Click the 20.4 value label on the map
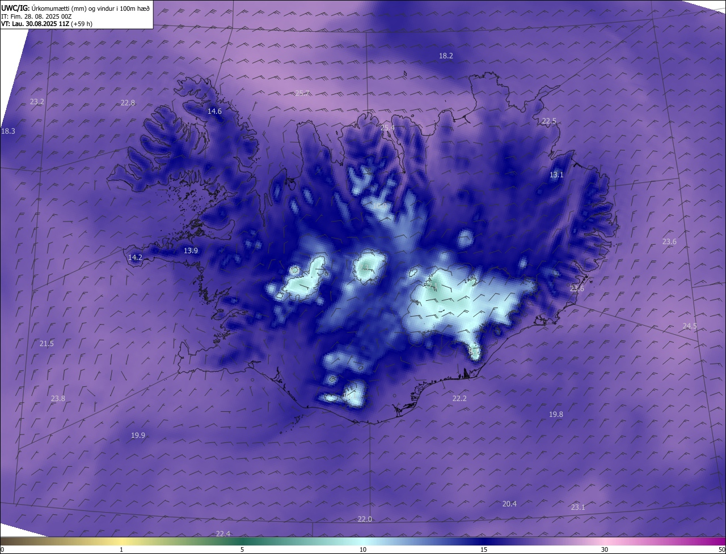This screenshot has height=554, width=726. tap(509, 504)
